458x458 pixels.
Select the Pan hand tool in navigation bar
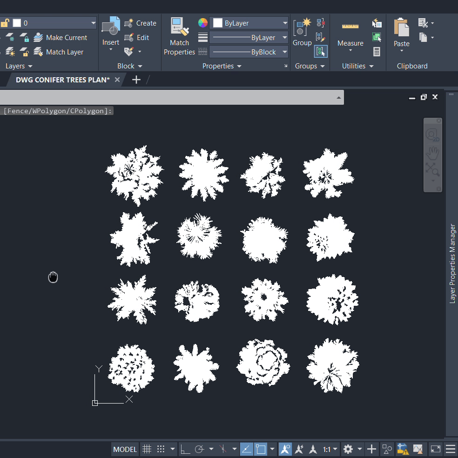point(433,152)
